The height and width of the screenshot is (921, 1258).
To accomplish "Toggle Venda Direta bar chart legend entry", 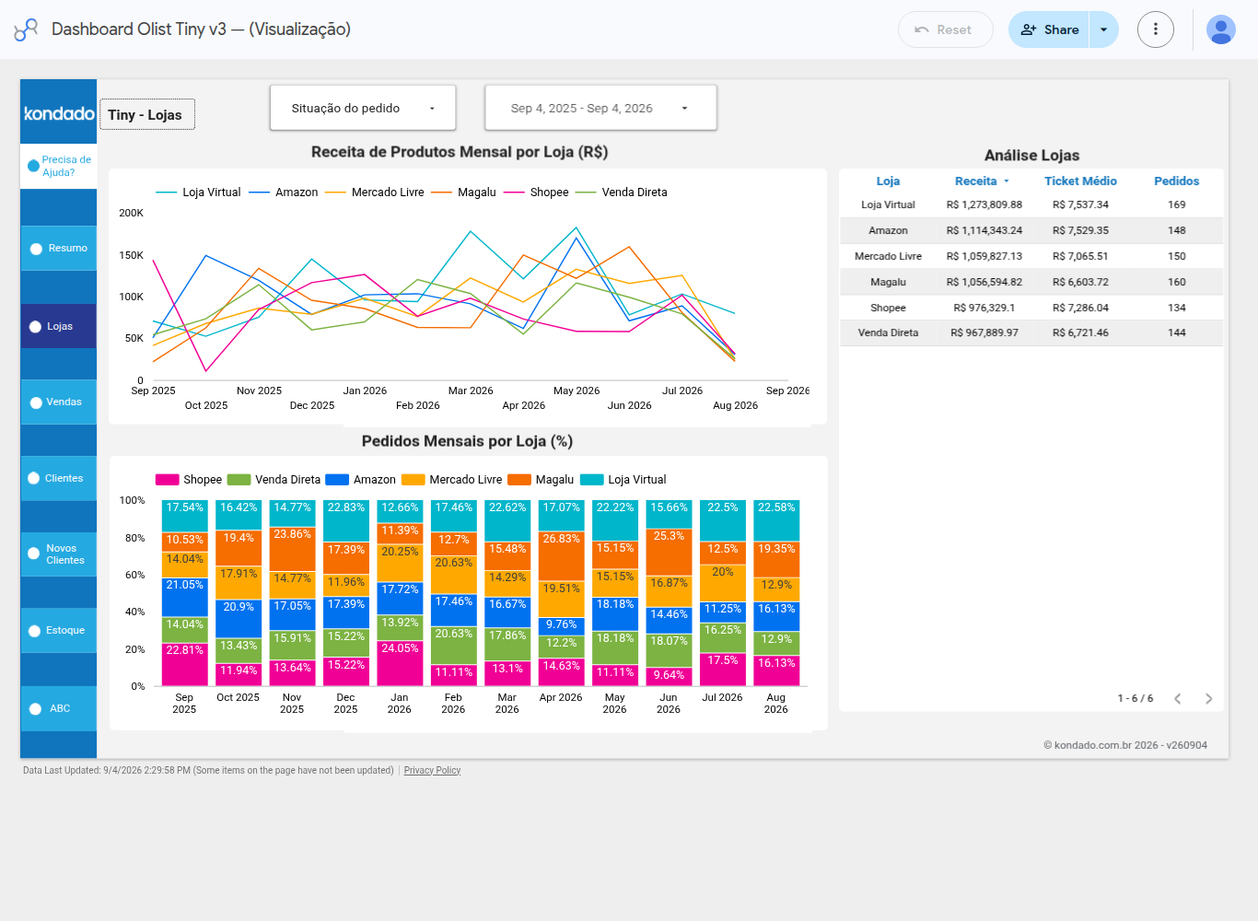I will coord(274,480).
